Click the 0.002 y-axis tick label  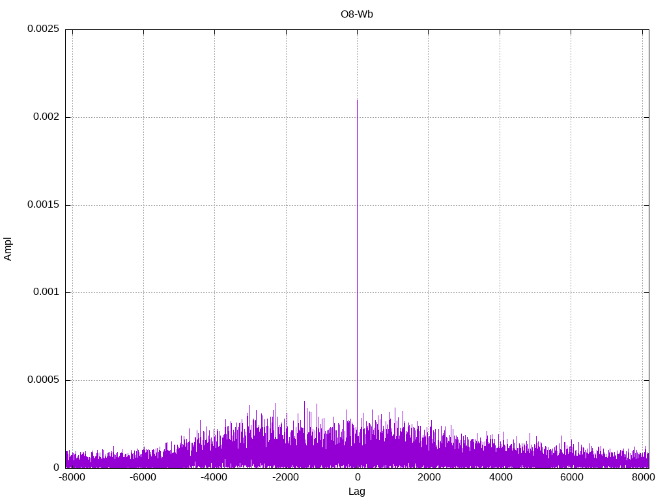46,117
